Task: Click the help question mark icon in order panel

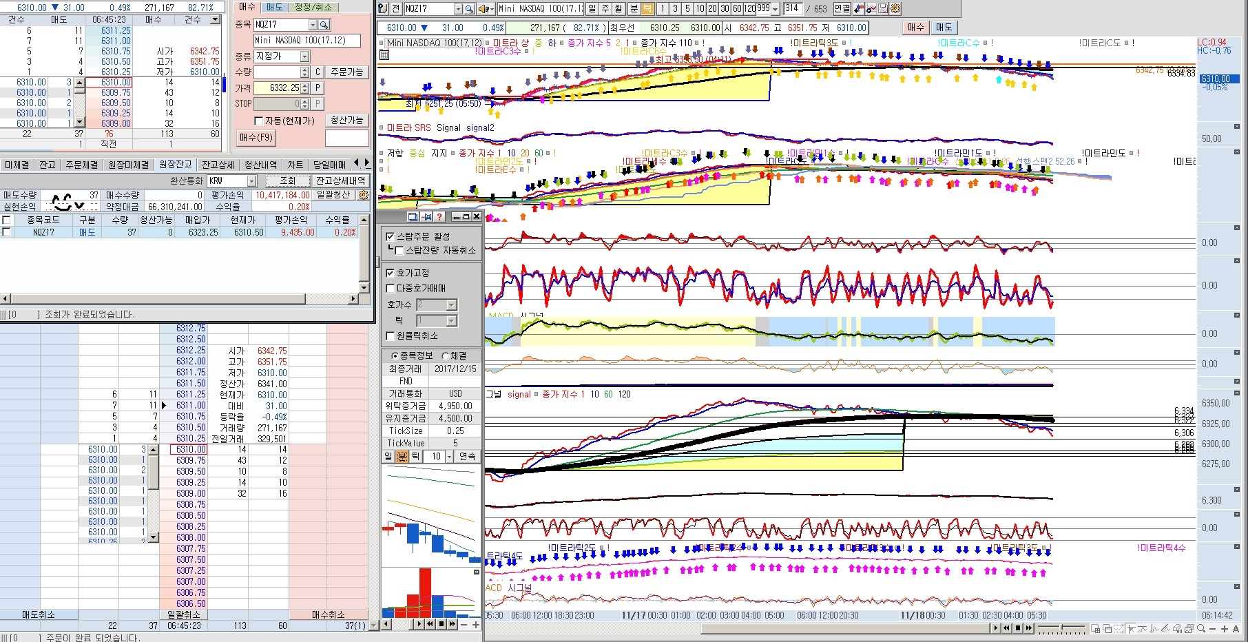Action: coord(439,217)
